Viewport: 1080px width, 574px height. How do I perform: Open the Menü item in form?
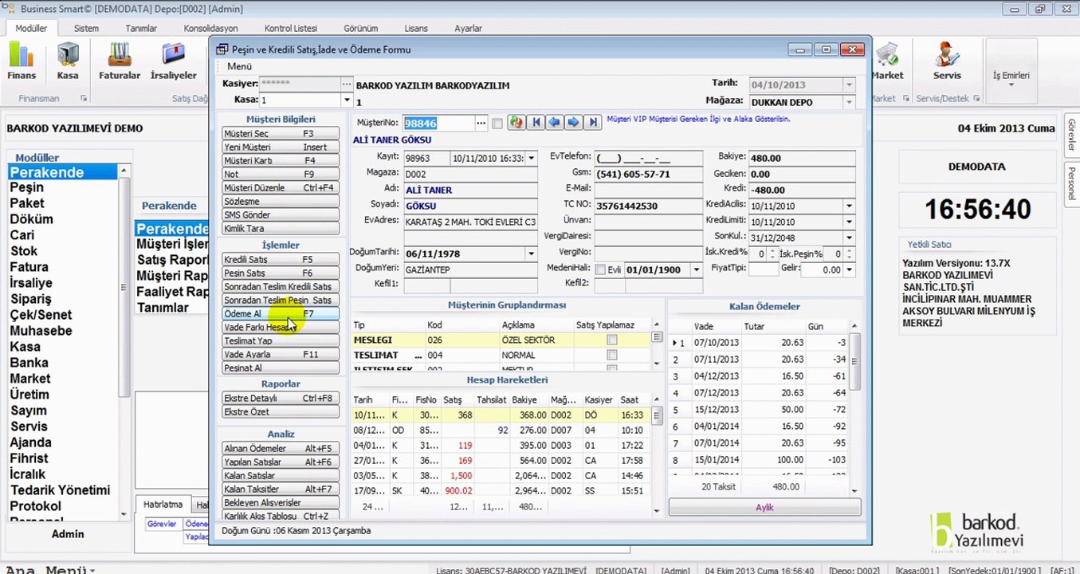[239, 66]
